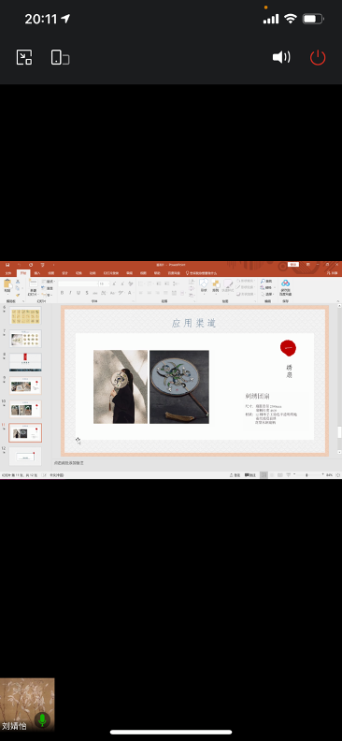Select slide 9 thumbnail in the slide panel
The image size is (342, 741).
click(x=25, y=385)
